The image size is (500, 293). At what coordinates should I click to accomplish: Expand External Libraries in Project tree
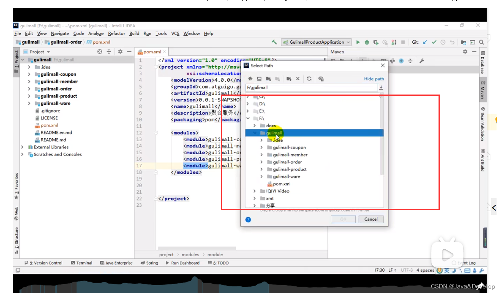[x=22, y=147]
